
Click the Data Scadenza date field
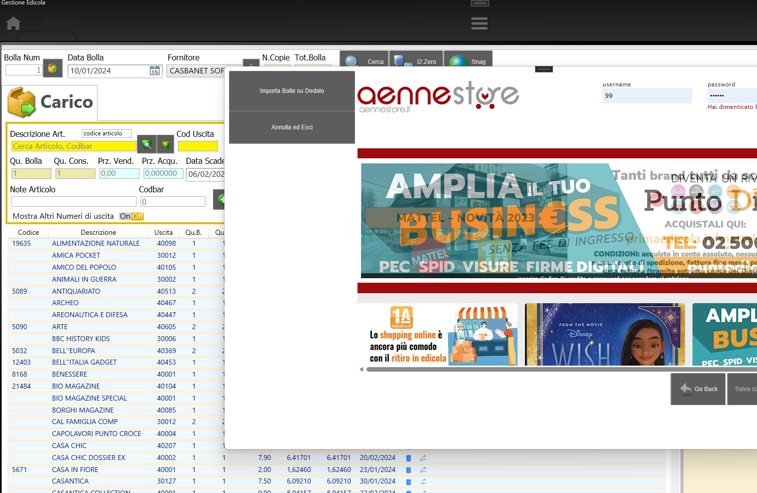(x=205, y=174)
